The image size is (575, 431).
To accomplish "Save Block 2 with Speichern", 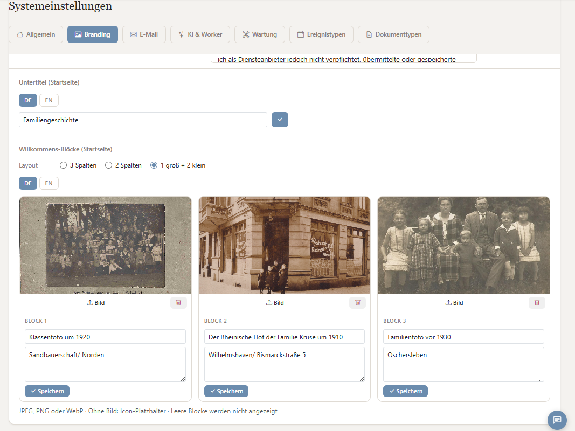I will [x=226, y=391].
